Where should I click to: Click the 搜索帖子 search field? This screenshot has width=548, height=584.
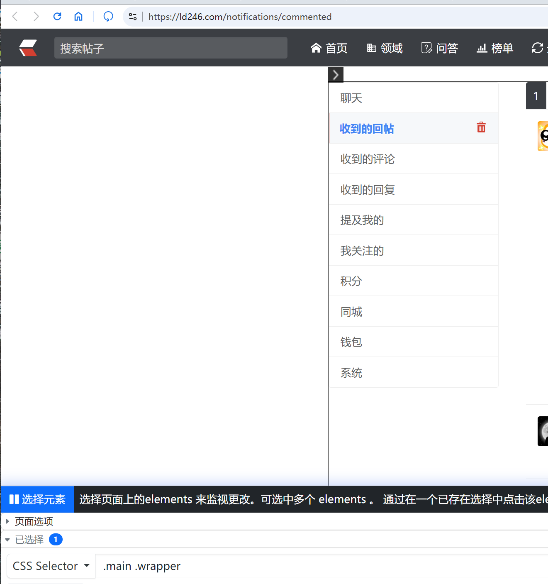click(170, 48)
